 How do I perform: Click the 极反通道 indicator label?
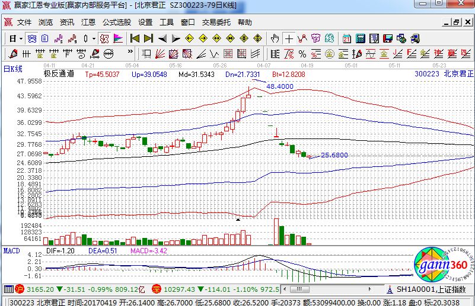[x=59, y=74]
